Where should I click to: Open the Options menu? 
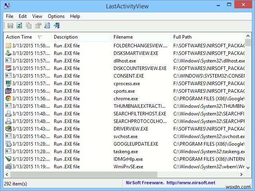click(x=56, y=16)
